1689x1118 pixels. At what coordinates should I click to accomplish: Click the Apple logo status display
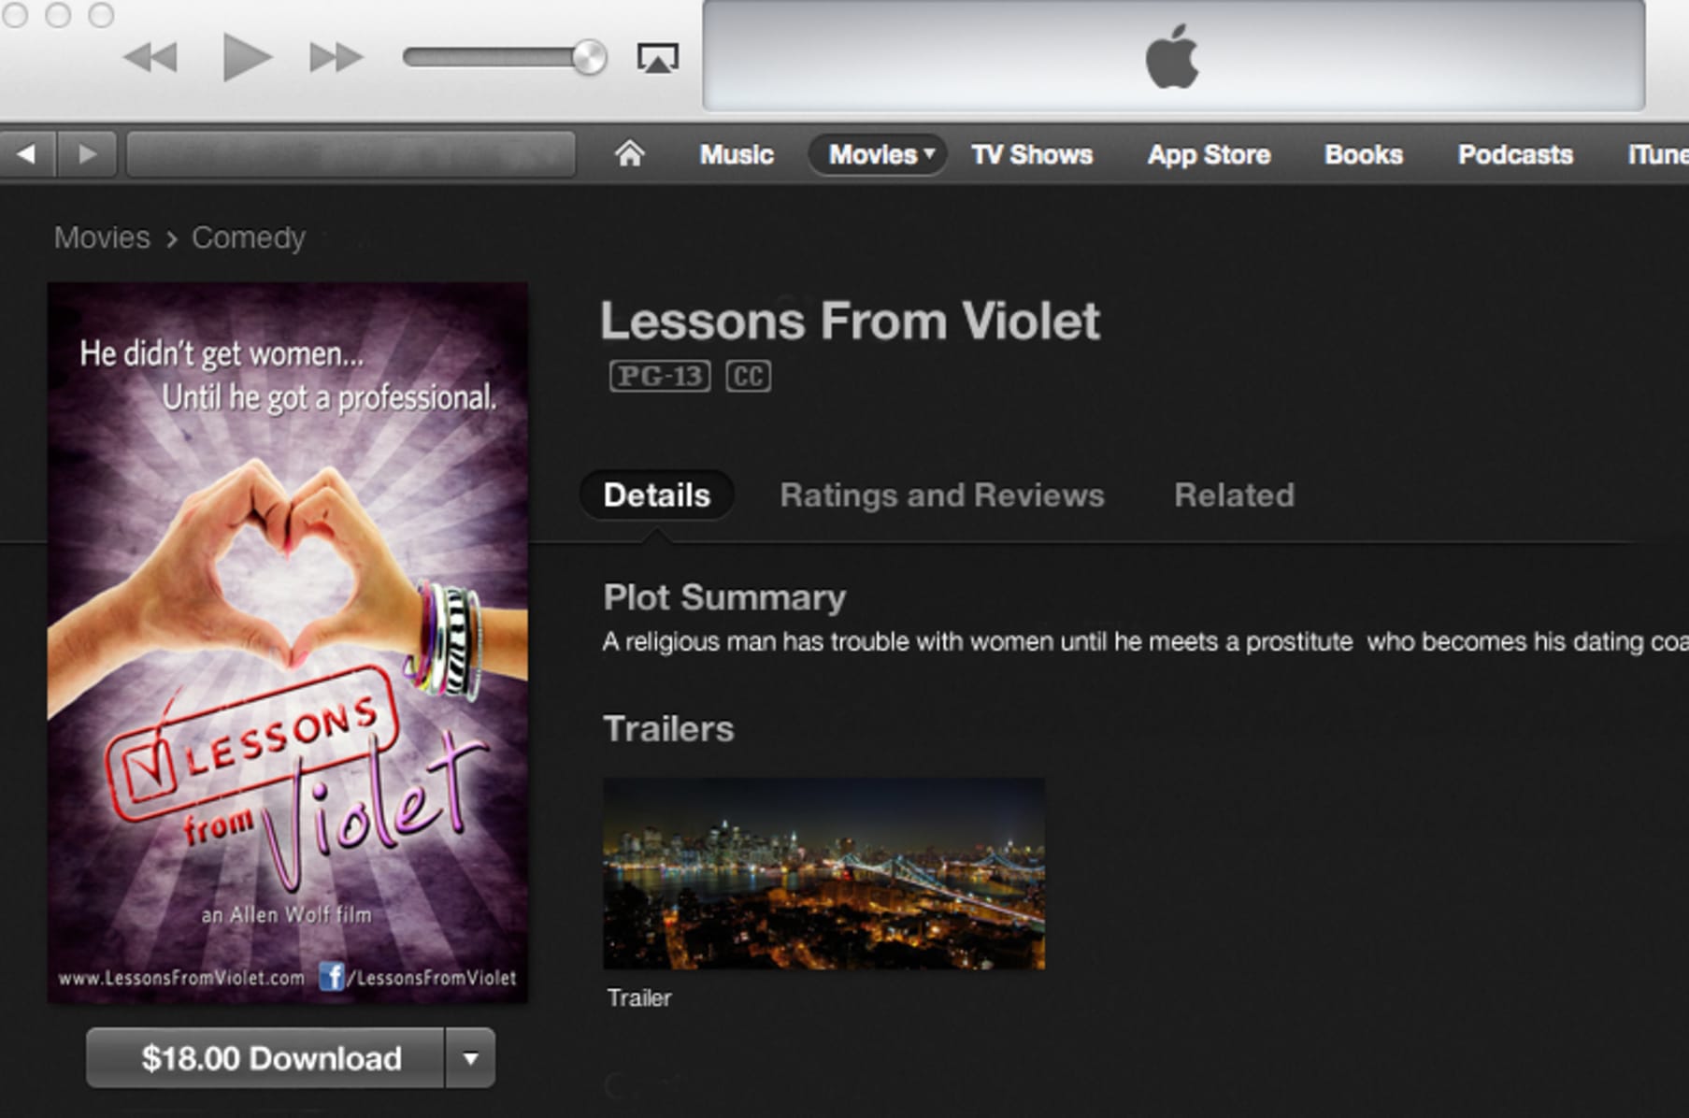1172,57
